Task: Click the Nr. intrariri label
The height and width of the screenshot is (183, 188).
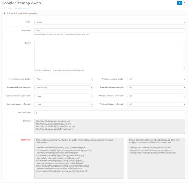Action: coord(26,30)
